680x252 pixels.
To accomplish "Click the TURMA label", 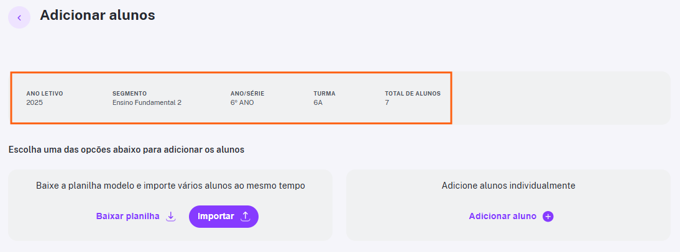I will [324, 94].
